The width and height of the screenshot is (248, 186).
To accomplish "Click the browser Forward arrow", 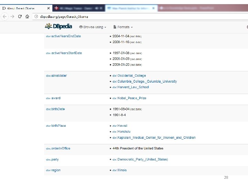I will pyautogui.click(x=12, y=17).
